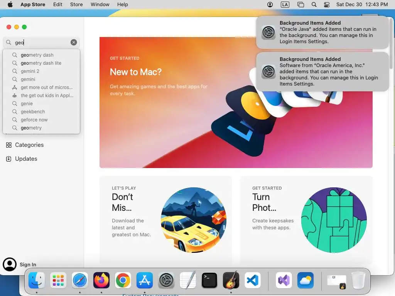Choose the 'gemini 2' search suggestion
The width and height of the screenshot is (395, 296).
click(42, 71)
